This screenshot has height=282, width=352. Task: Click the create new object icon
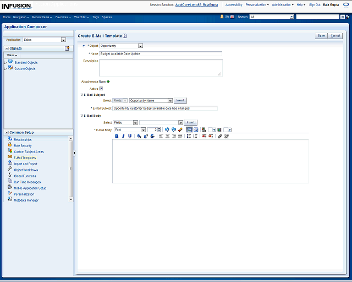point(67,48)
